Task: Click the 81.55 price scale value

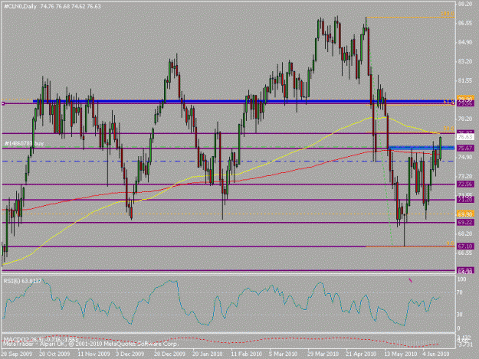Action: tap(465, 80)
